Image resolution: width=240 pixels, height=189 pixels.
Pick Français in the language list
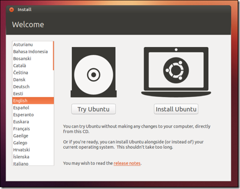33,129
